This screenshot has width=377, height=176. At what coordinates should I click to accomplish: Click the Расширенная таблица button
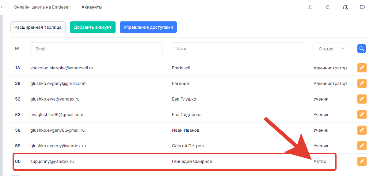click(38, 27)
